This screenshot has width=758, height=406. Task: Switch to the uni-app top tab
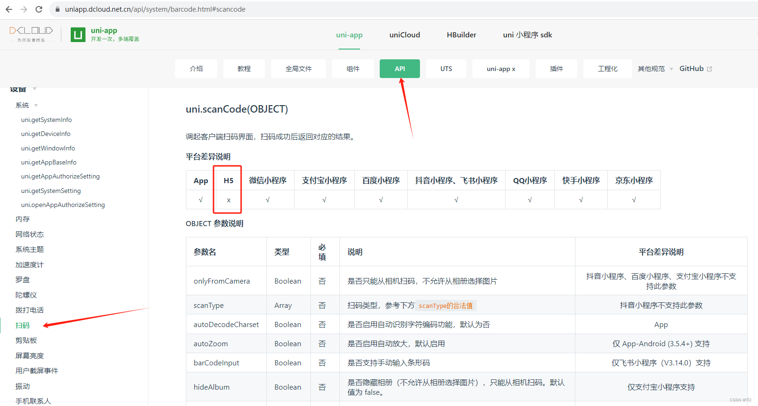pos(349,35)
